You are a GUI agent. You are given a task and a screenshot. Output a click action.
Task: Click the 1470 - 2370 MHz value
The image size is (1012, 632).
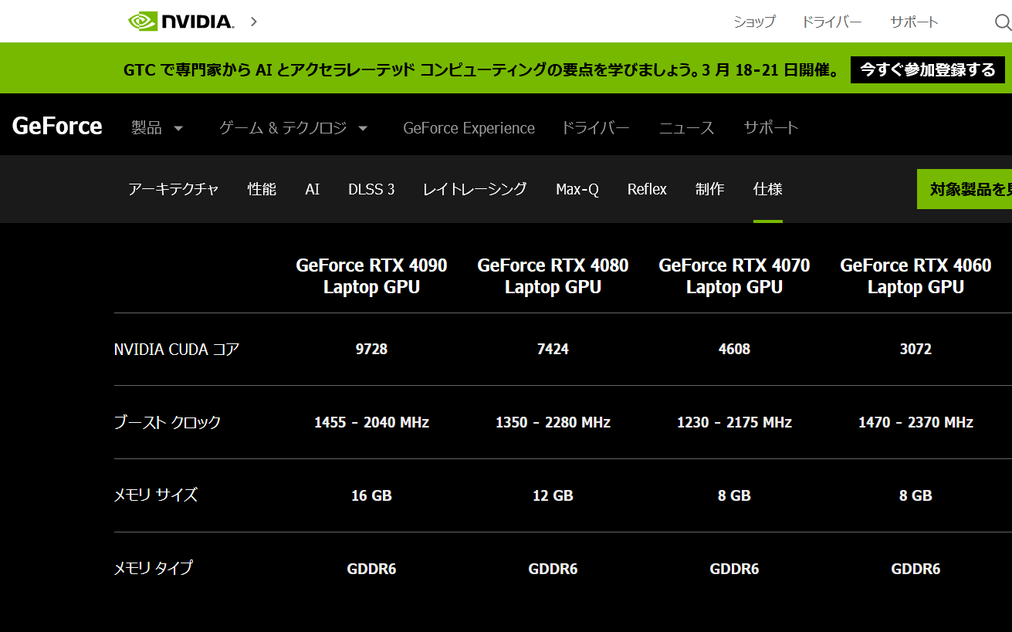(916, 423)
